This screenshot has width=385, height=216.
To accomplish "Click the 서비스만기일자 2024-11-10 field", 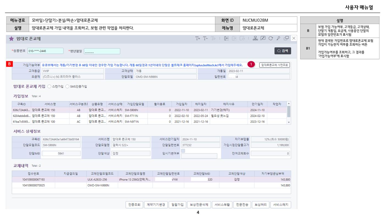I will (201, 139).
